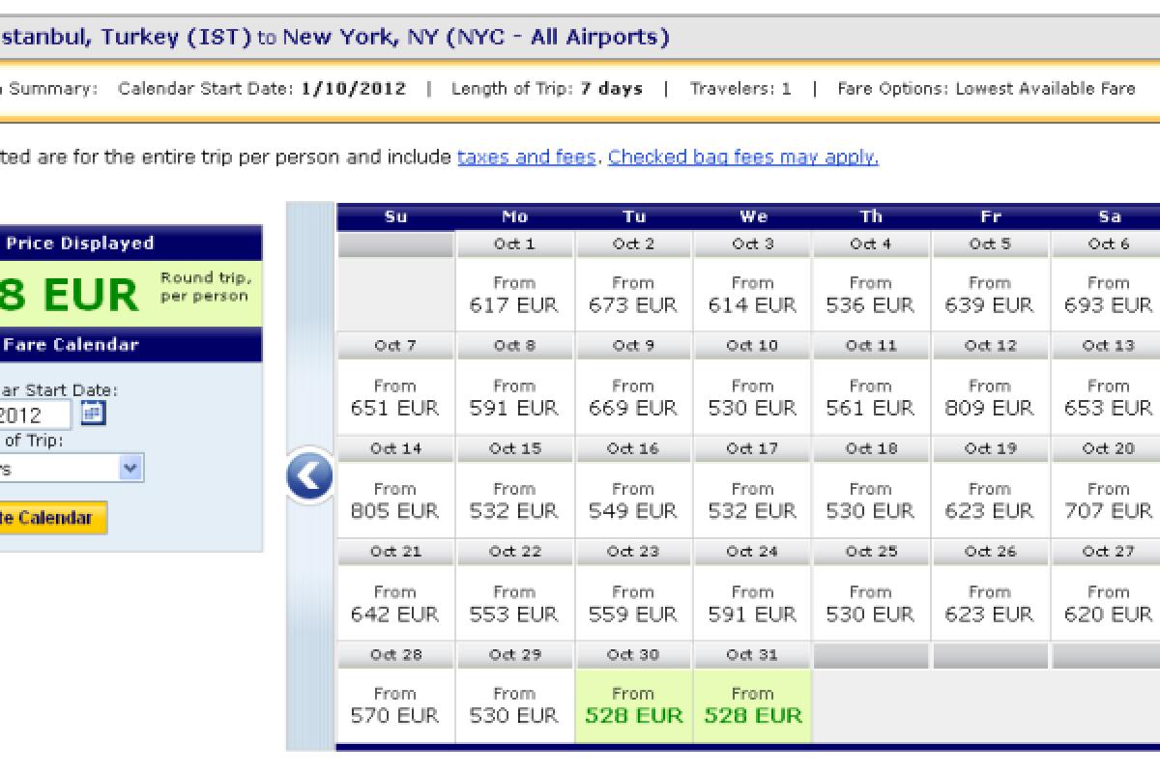
Task: Expand the Length of Trip dropdown
Action: click(x=131, y=469)
